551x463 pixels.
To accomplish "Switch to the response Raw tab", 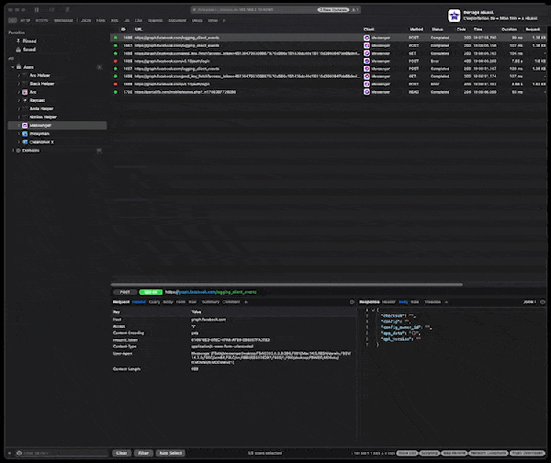I will tap(415, 302).
